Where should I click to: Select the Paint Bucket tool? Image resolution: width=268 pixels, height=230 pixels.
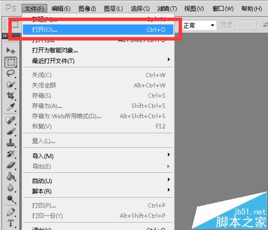tap(11, 176)
